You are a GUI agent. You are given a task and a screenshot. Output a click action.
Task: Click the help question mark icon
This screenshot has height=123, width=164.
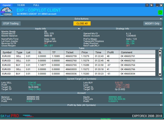tap(147, 5)
